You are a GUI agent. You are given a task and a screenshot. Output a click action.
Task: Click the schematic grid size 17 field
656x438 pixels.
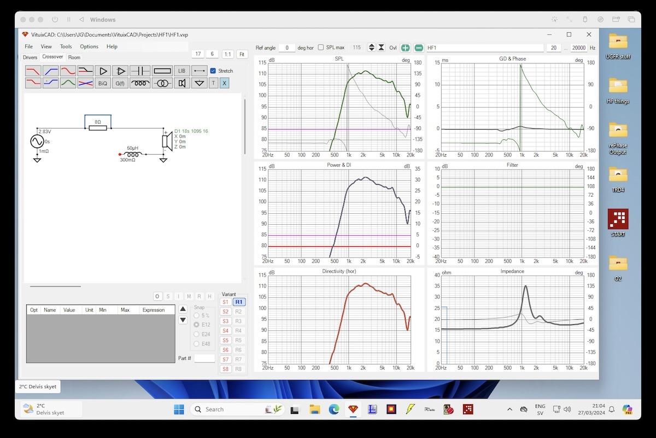point(198,54)
